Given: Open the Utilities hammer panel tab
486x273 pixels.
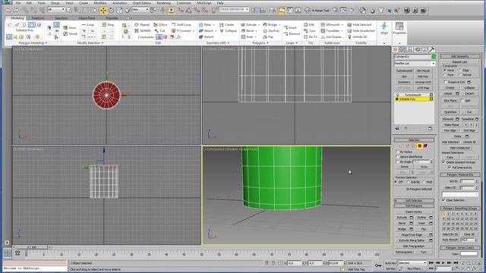Looking at the screenshot, I should [432, 49].
